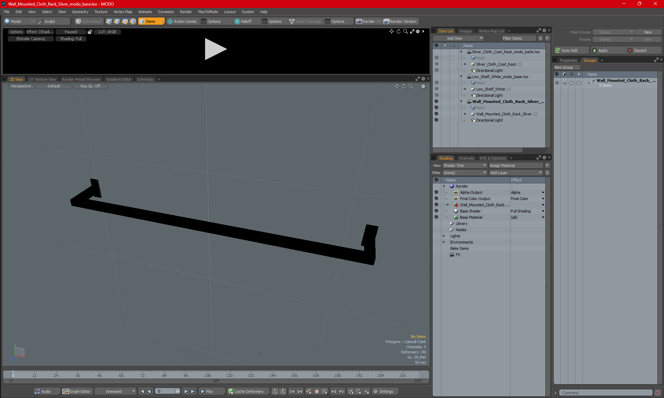Click the New Group button

coord(567,67)
